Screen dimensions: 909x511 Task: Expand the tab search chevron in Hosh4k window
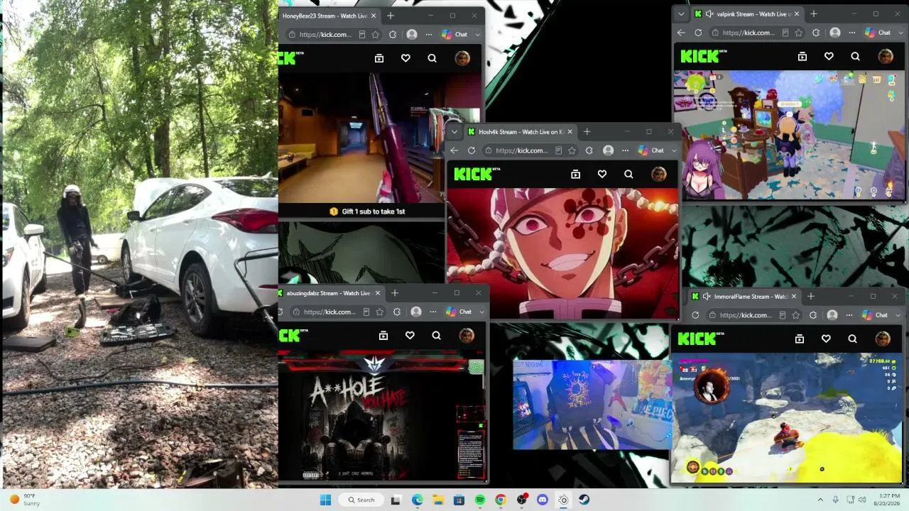pos(454,132)
